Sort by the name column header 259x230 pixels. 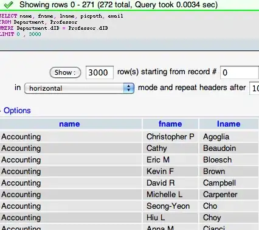69,124
